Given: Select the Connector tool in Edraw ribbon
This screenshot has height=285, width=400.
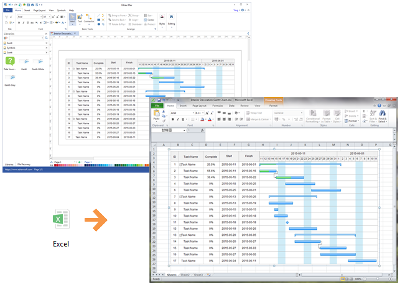Looking at the screenshot, I should point(88,19).
